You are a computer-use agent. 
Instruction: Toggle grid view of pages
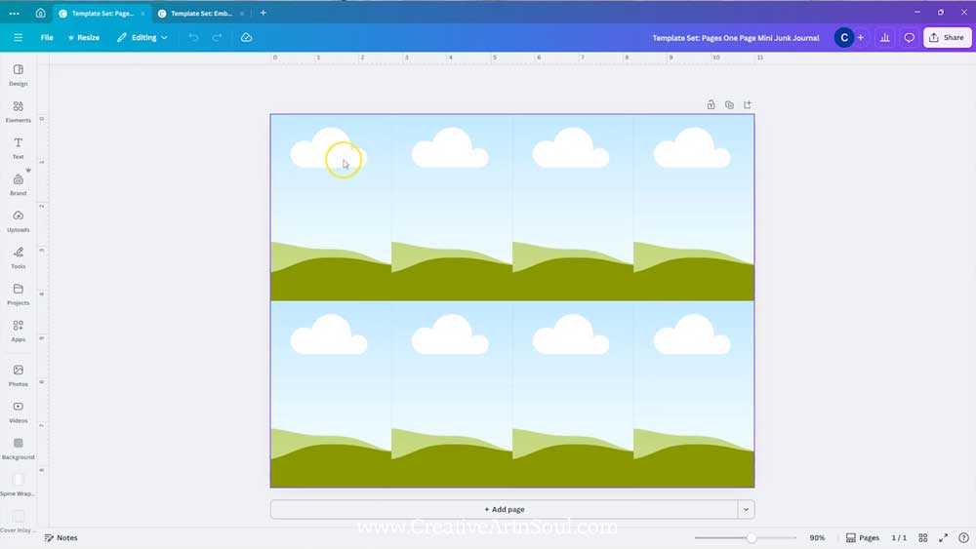[923, 537]
